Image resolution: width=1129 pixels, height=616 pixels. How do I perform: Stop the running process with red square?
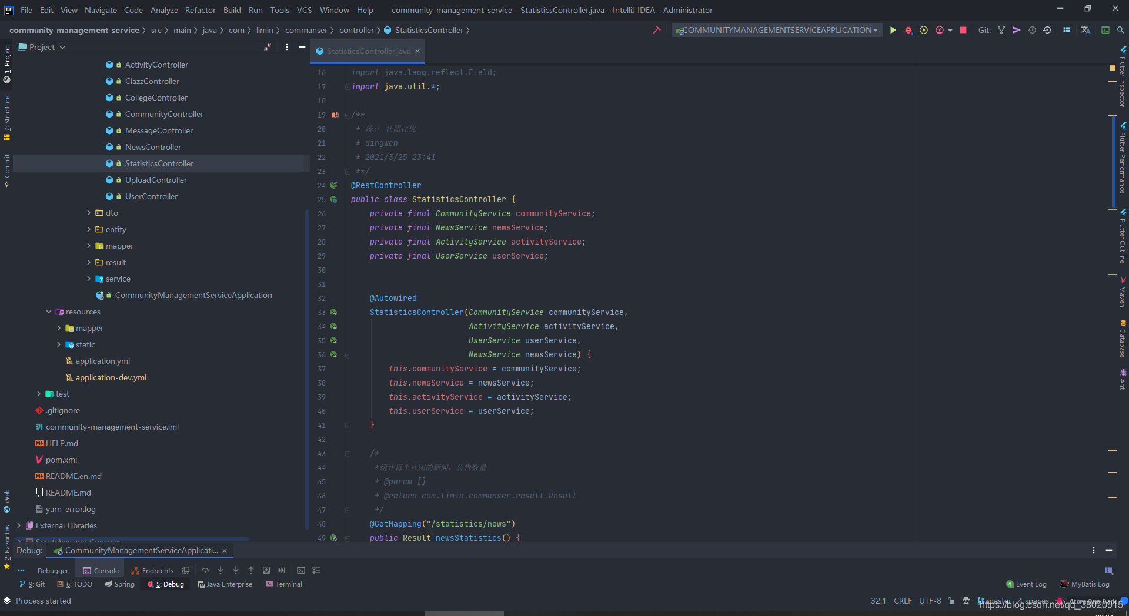point(963,30)
